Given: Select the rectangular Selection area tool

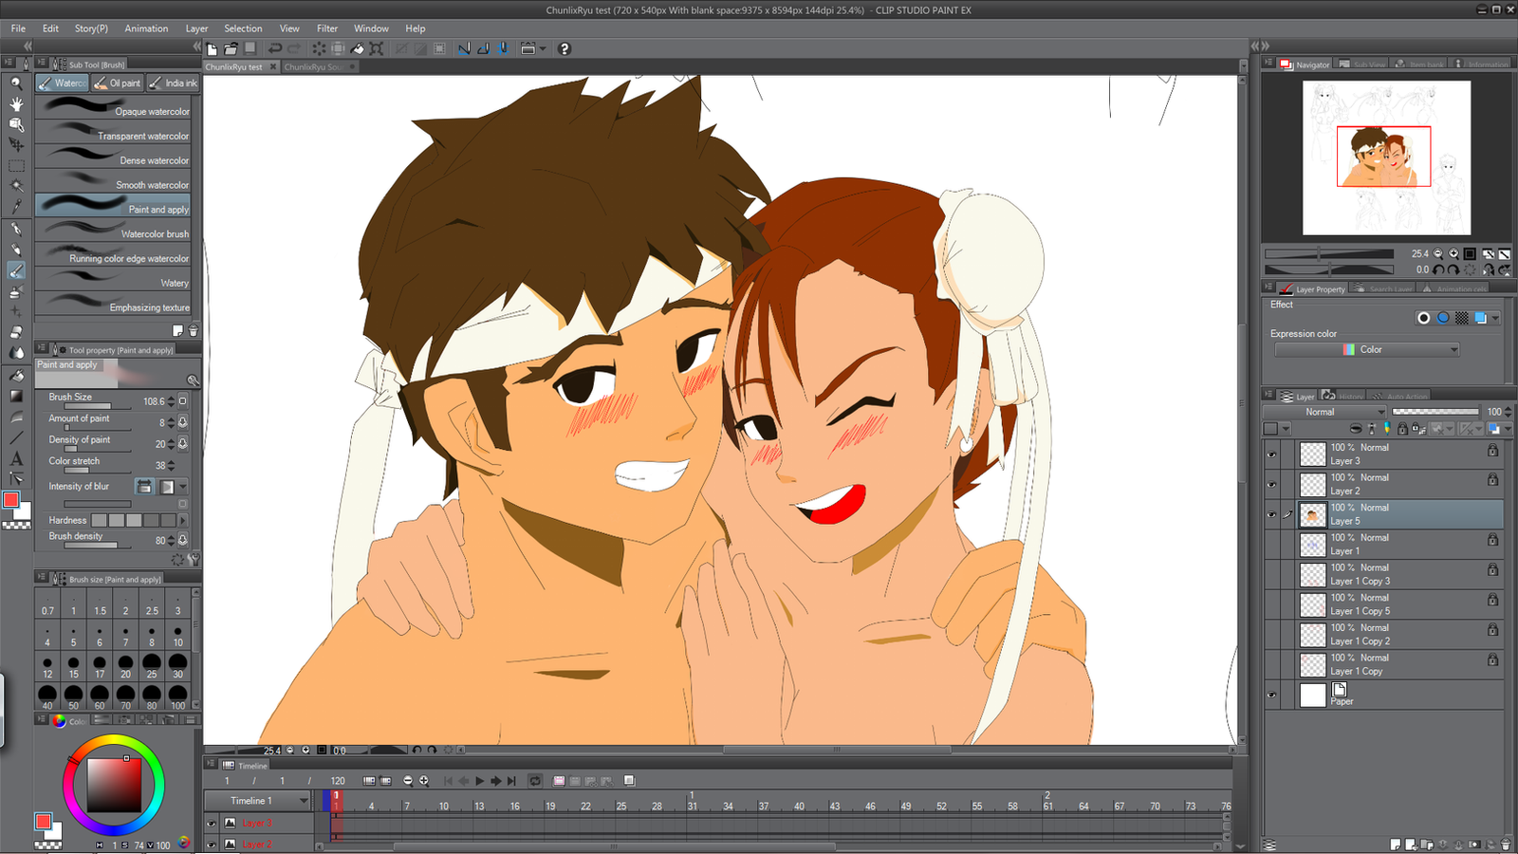Looking at the screenshot, I should (x=16, y=166).
